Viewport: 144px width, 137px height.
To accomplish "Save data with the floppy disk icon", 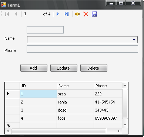I will [x=94, y=14].
